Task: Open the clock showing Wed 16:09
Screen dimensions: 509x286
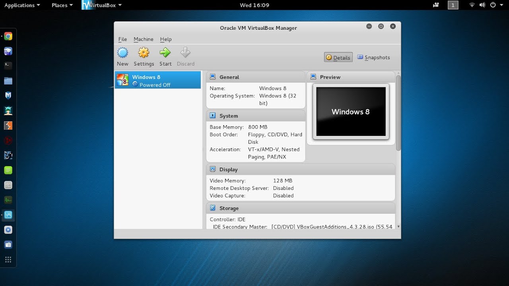Action: 254,5
